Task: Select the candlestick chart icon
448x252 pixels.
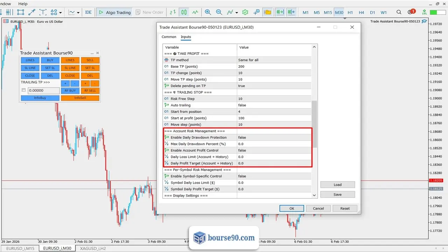Action: tap(184, 12)
